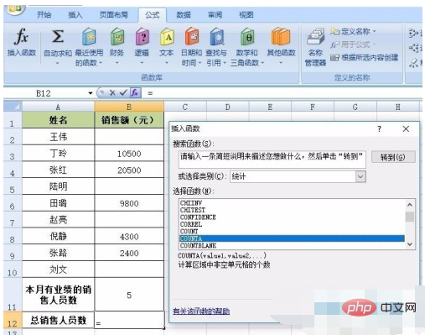This screenshot has height=335, width=425.
Task: Click cell containing 10500
Action: click(x=129, y=153)
